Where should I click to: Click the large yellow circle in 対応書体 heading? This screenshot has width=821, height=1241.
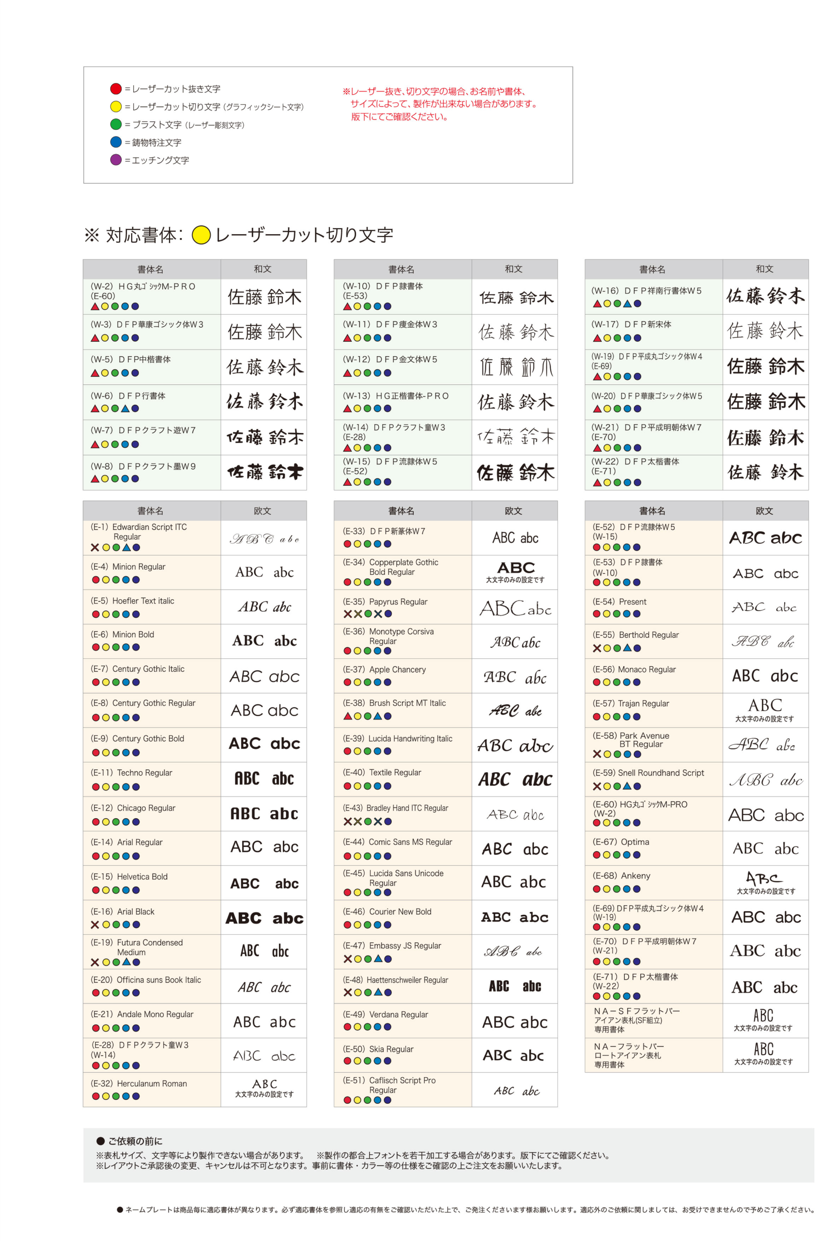(x=201, y=235)
